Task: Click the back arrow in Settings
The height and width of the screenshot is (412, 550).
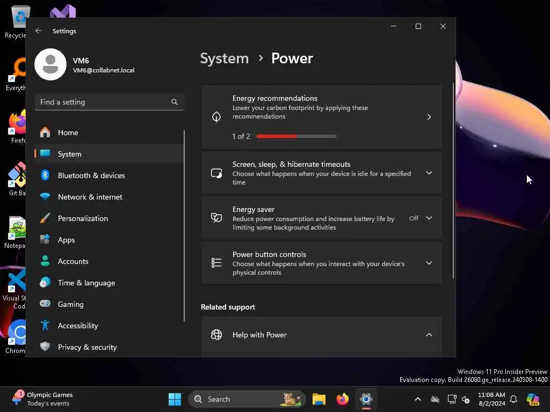Action: (39, 31)
